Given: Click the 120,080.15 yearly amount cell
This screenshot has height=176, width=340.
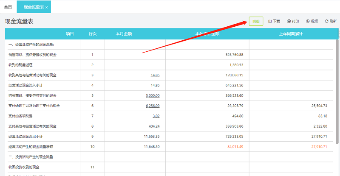Looking at the screenshot, I should (x=234, y=75).
